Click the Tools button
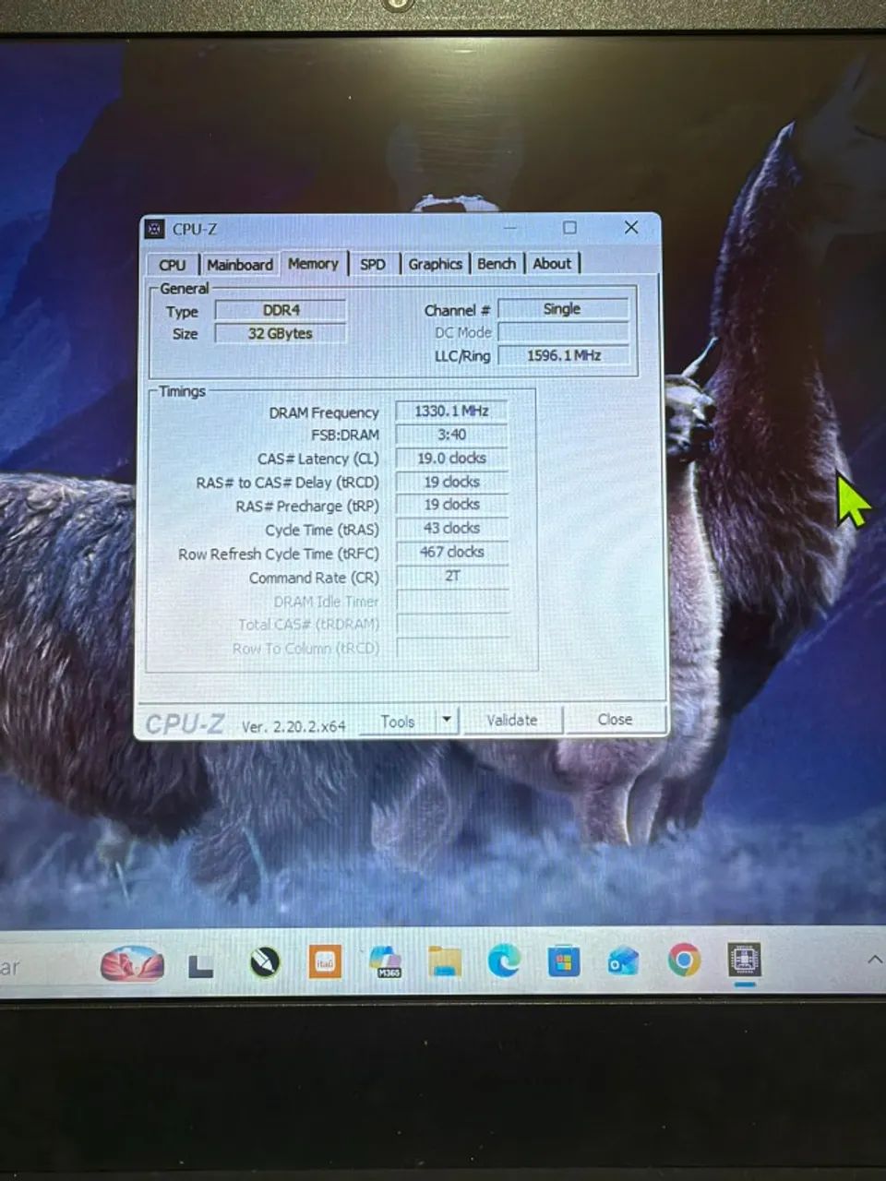The width and height of the screenshot is (886, 1181). (397, 722)
